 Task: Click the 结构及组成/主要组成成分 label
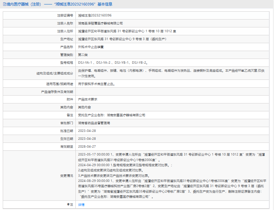[x=55, y=73]
